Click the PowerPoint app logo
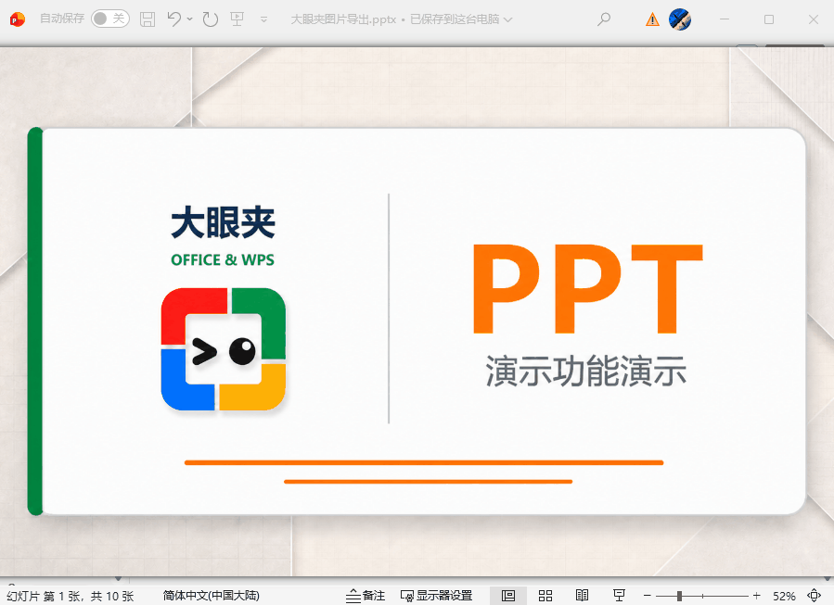This screenshot has width=834, height=605. pyautogui.click(x=17, y=19)
